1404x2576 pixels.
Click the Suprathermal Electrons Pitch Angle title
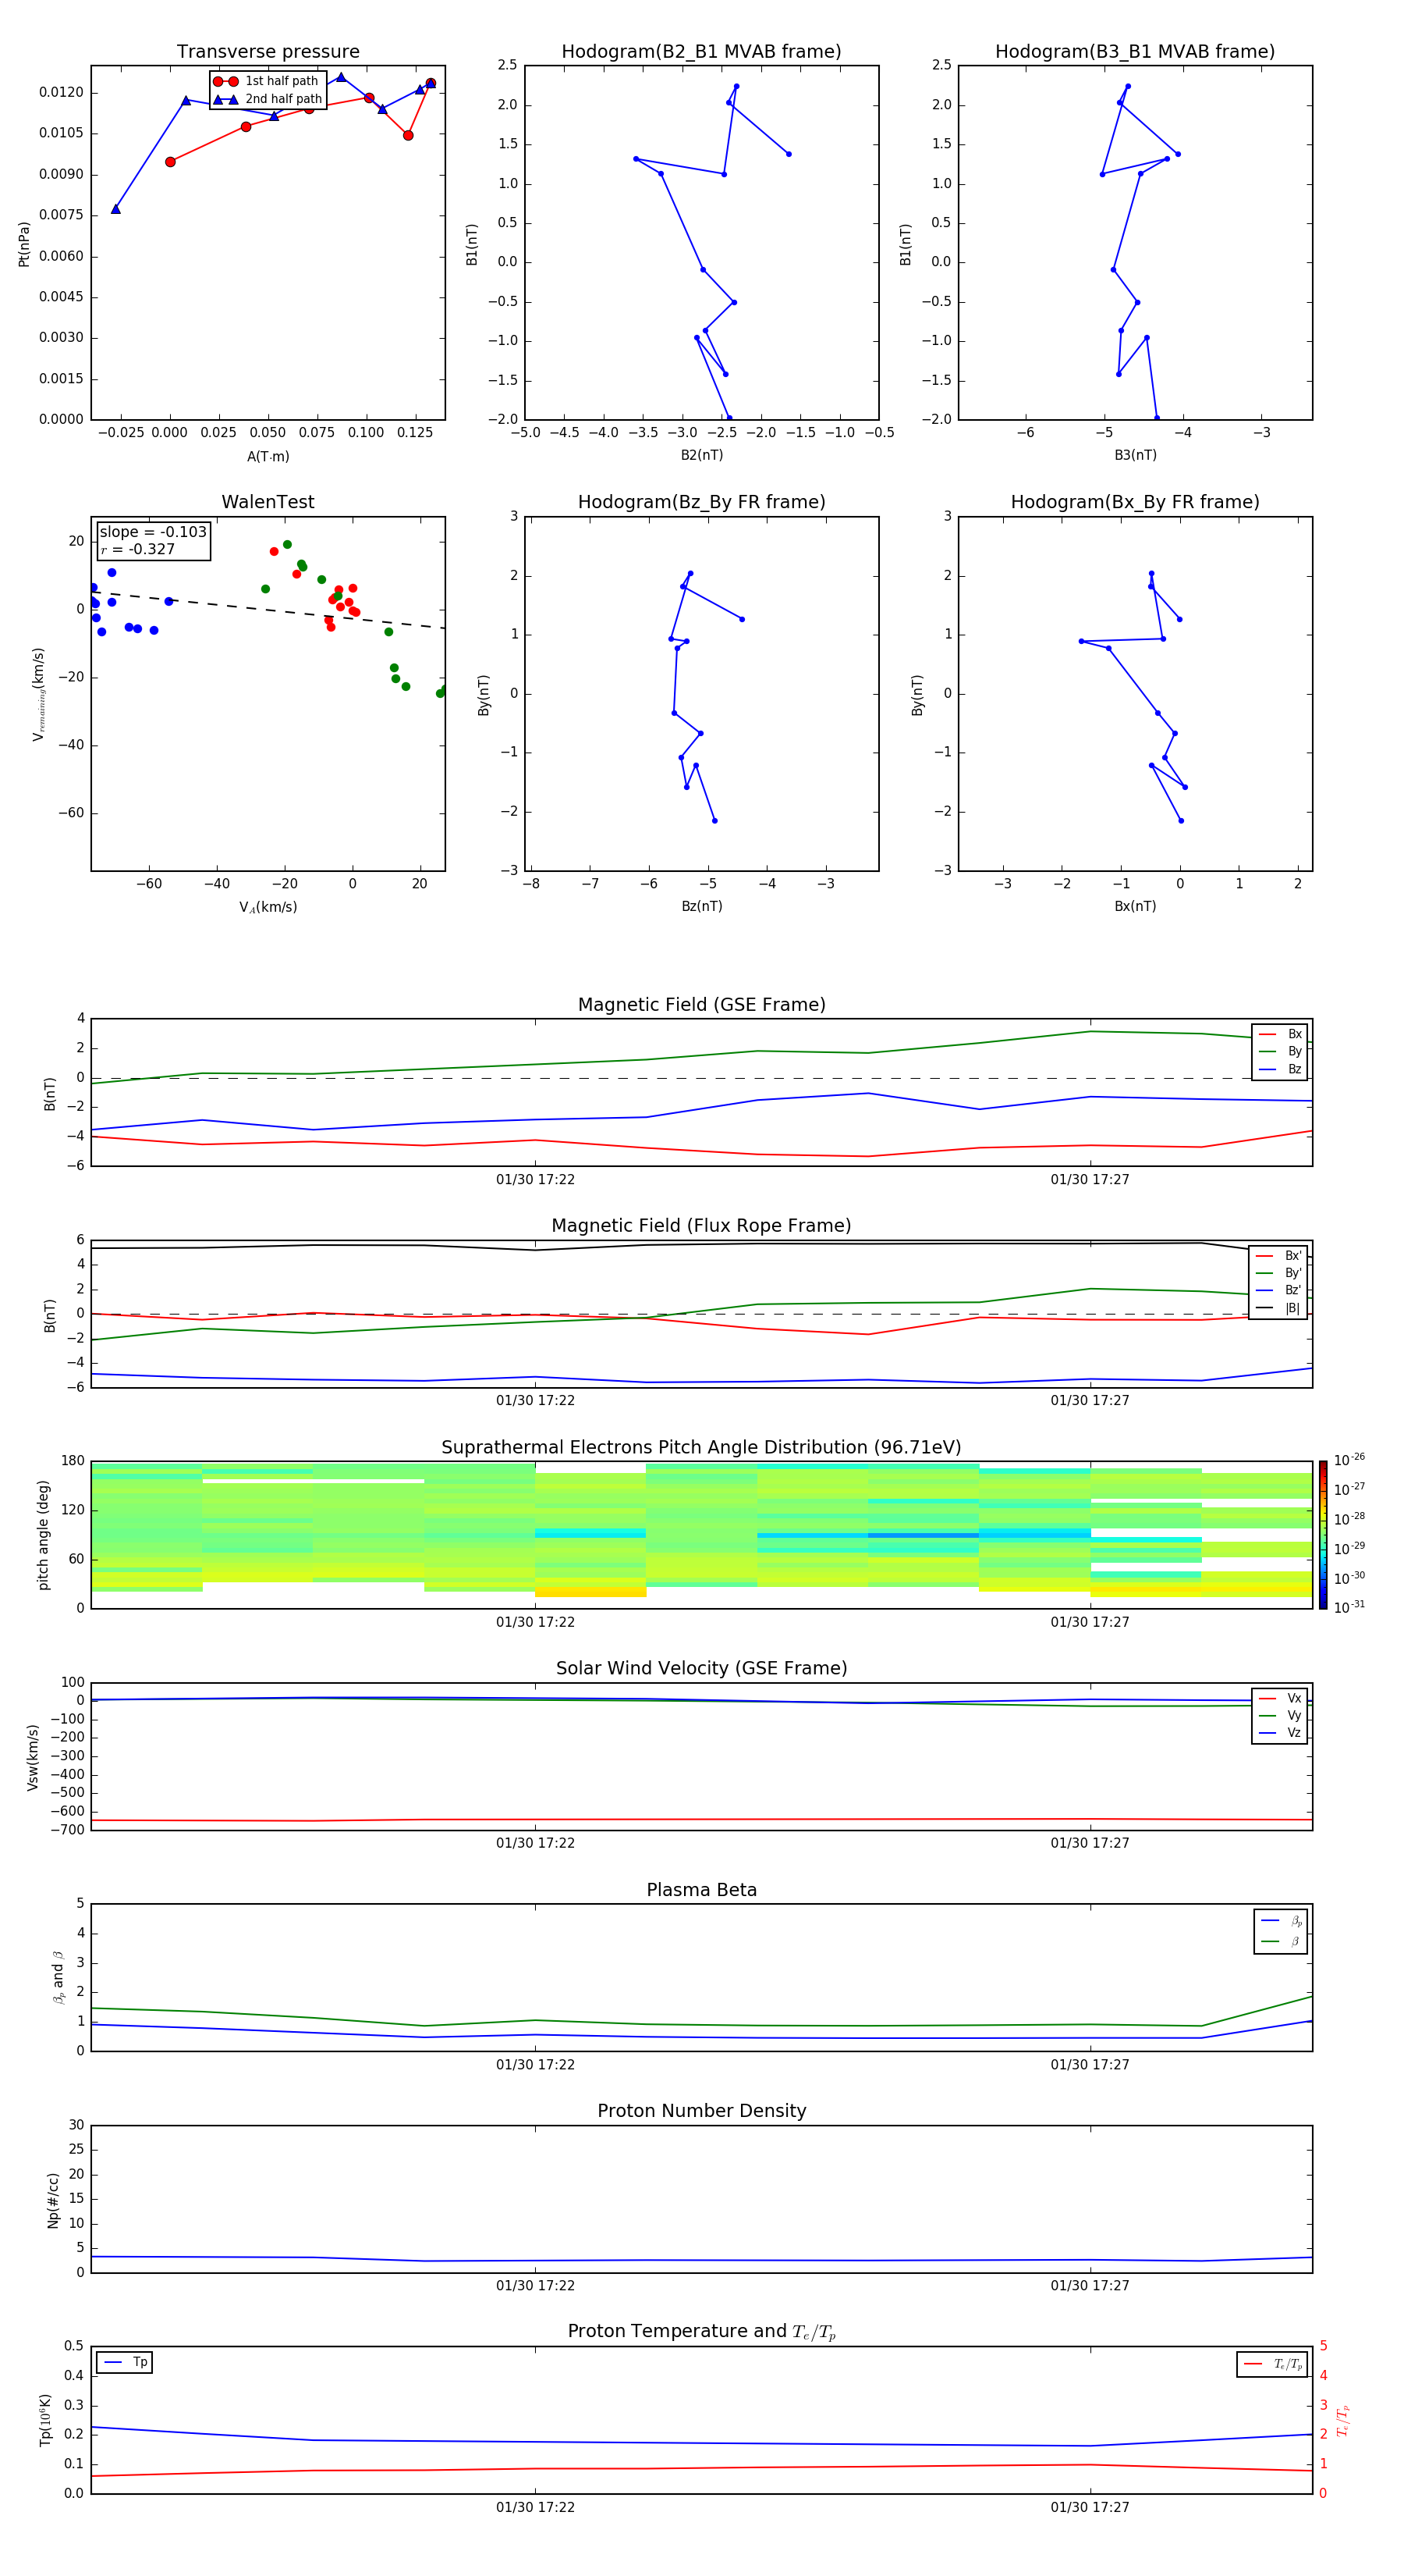pos(701,1448)
